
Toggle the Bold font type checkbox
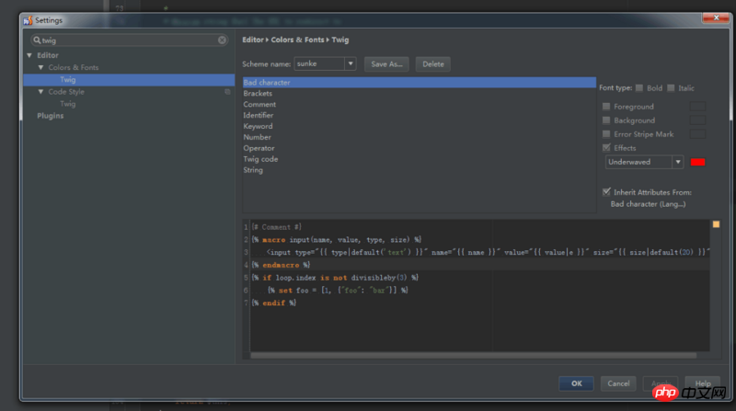coord(639,88)
